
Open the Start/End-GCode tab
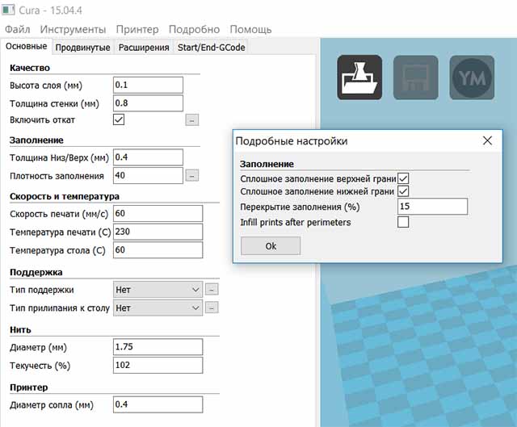[211, 48]
